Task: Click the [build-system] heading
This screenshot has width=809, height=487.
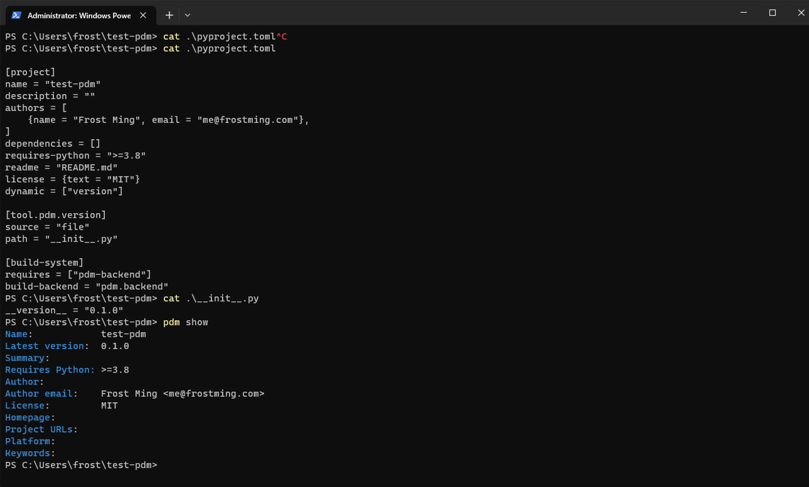Action: (x=44, y=262)
